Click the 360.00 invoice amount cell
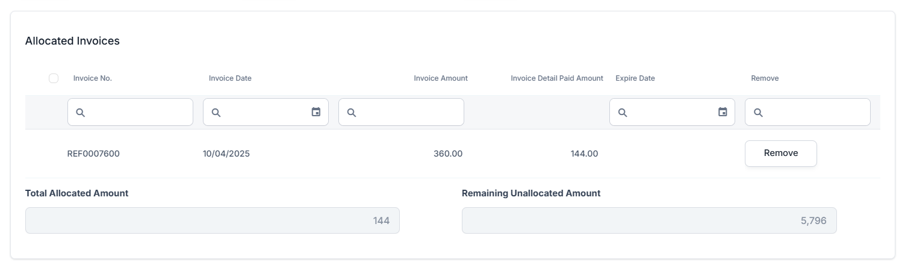This screenshot has height=265, width=905. pyautogui.click(x=447, y=154)
